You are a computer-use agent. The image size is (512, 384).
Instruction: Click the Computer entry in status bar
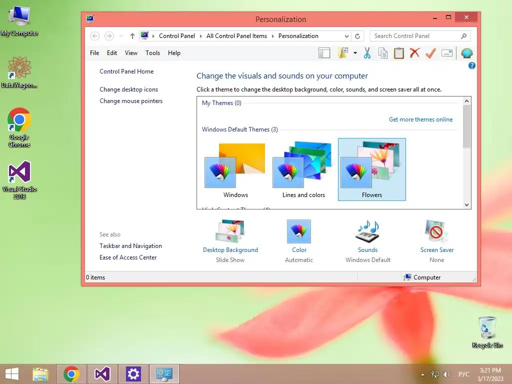422,277
